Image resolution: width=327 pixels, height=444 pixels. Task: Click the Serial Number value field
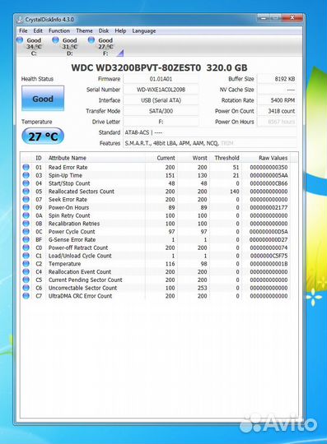click(x=161, y=90)
